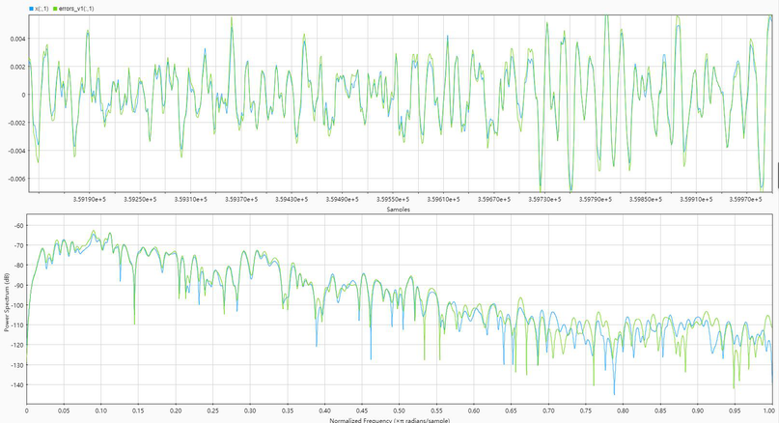This screenshot has width=779, height=423.
Task: Click the 0 tick on time plot y-axis
Action: tap(21, 95)
